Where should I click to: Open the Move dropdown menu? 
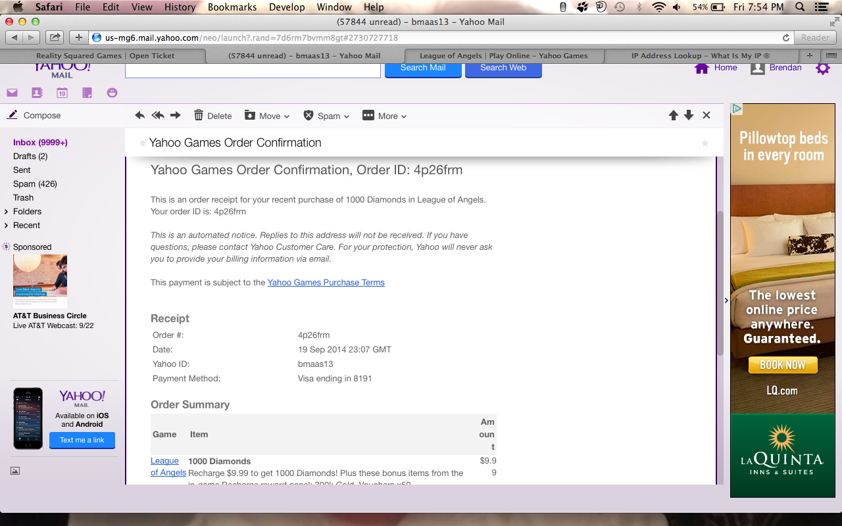pos(267,116)
